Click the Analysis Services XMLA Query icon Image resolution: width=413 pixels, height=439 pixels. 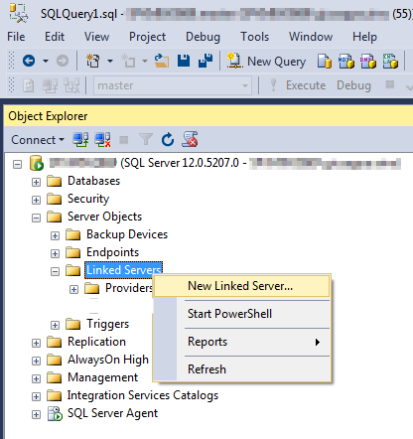(390, 62)
